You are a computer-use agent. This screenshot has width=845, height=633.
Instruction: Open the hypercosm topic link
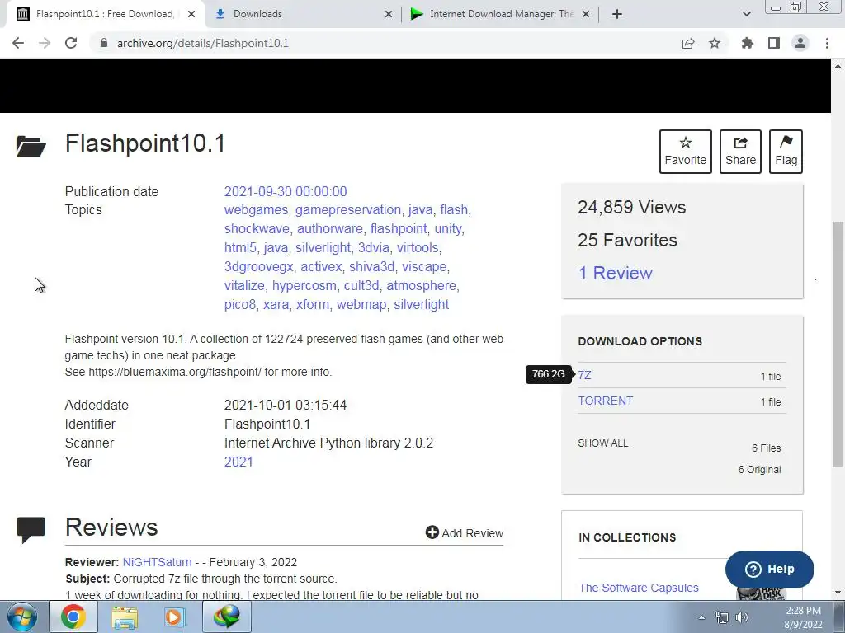pyautogui.click(x=304, y=285)
